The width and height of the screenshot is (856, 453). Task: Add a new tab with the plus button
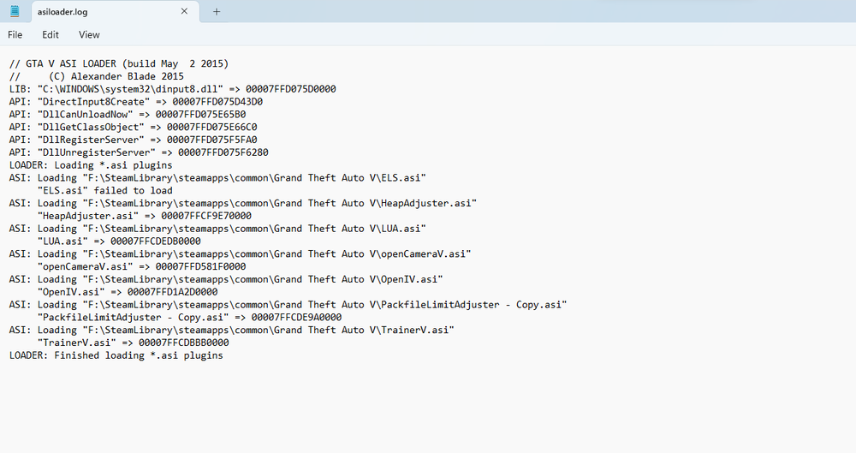point(217,12)
